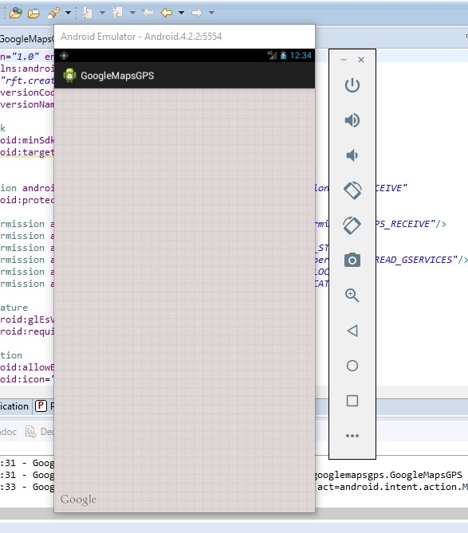
Task: Rotate the emulator left
Action: coord(352,190)
